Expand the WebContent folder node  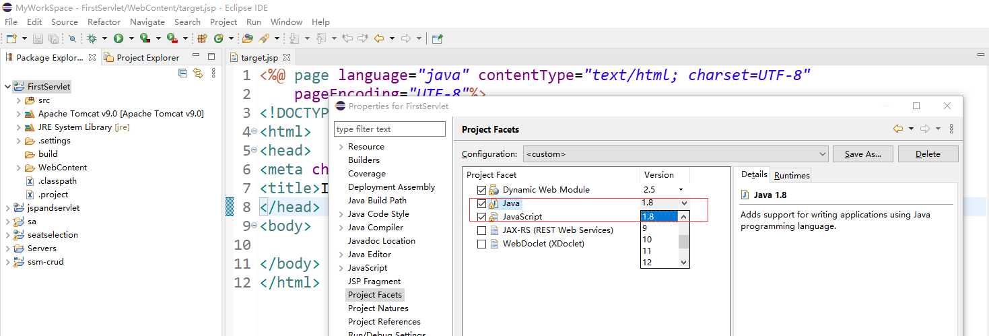click(19, 168)
